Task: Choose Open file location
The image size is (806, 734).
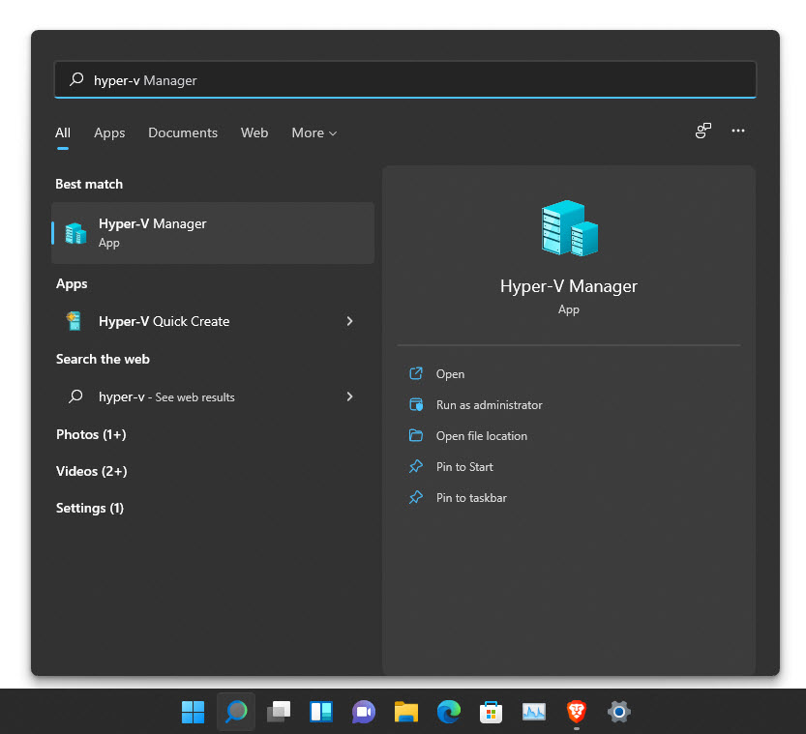Action: (x=482, y=435)
